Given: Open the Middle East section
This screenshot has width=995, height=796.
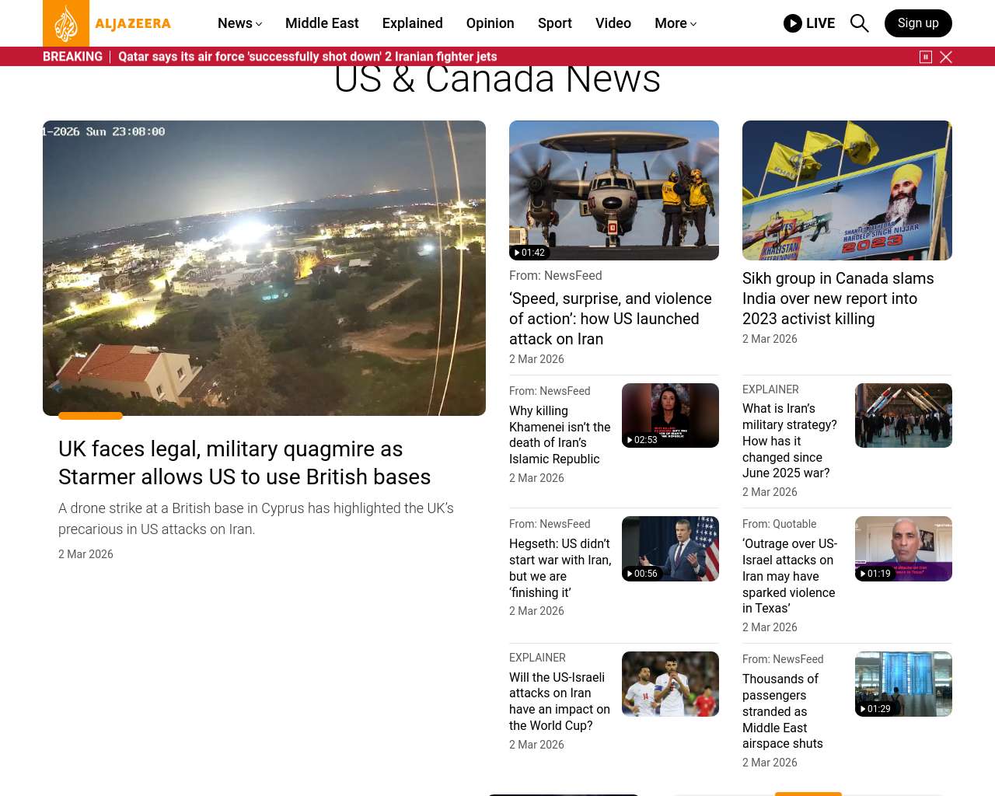Looking at the screenshot, I should pyautogui.click(x=322, y=23).
